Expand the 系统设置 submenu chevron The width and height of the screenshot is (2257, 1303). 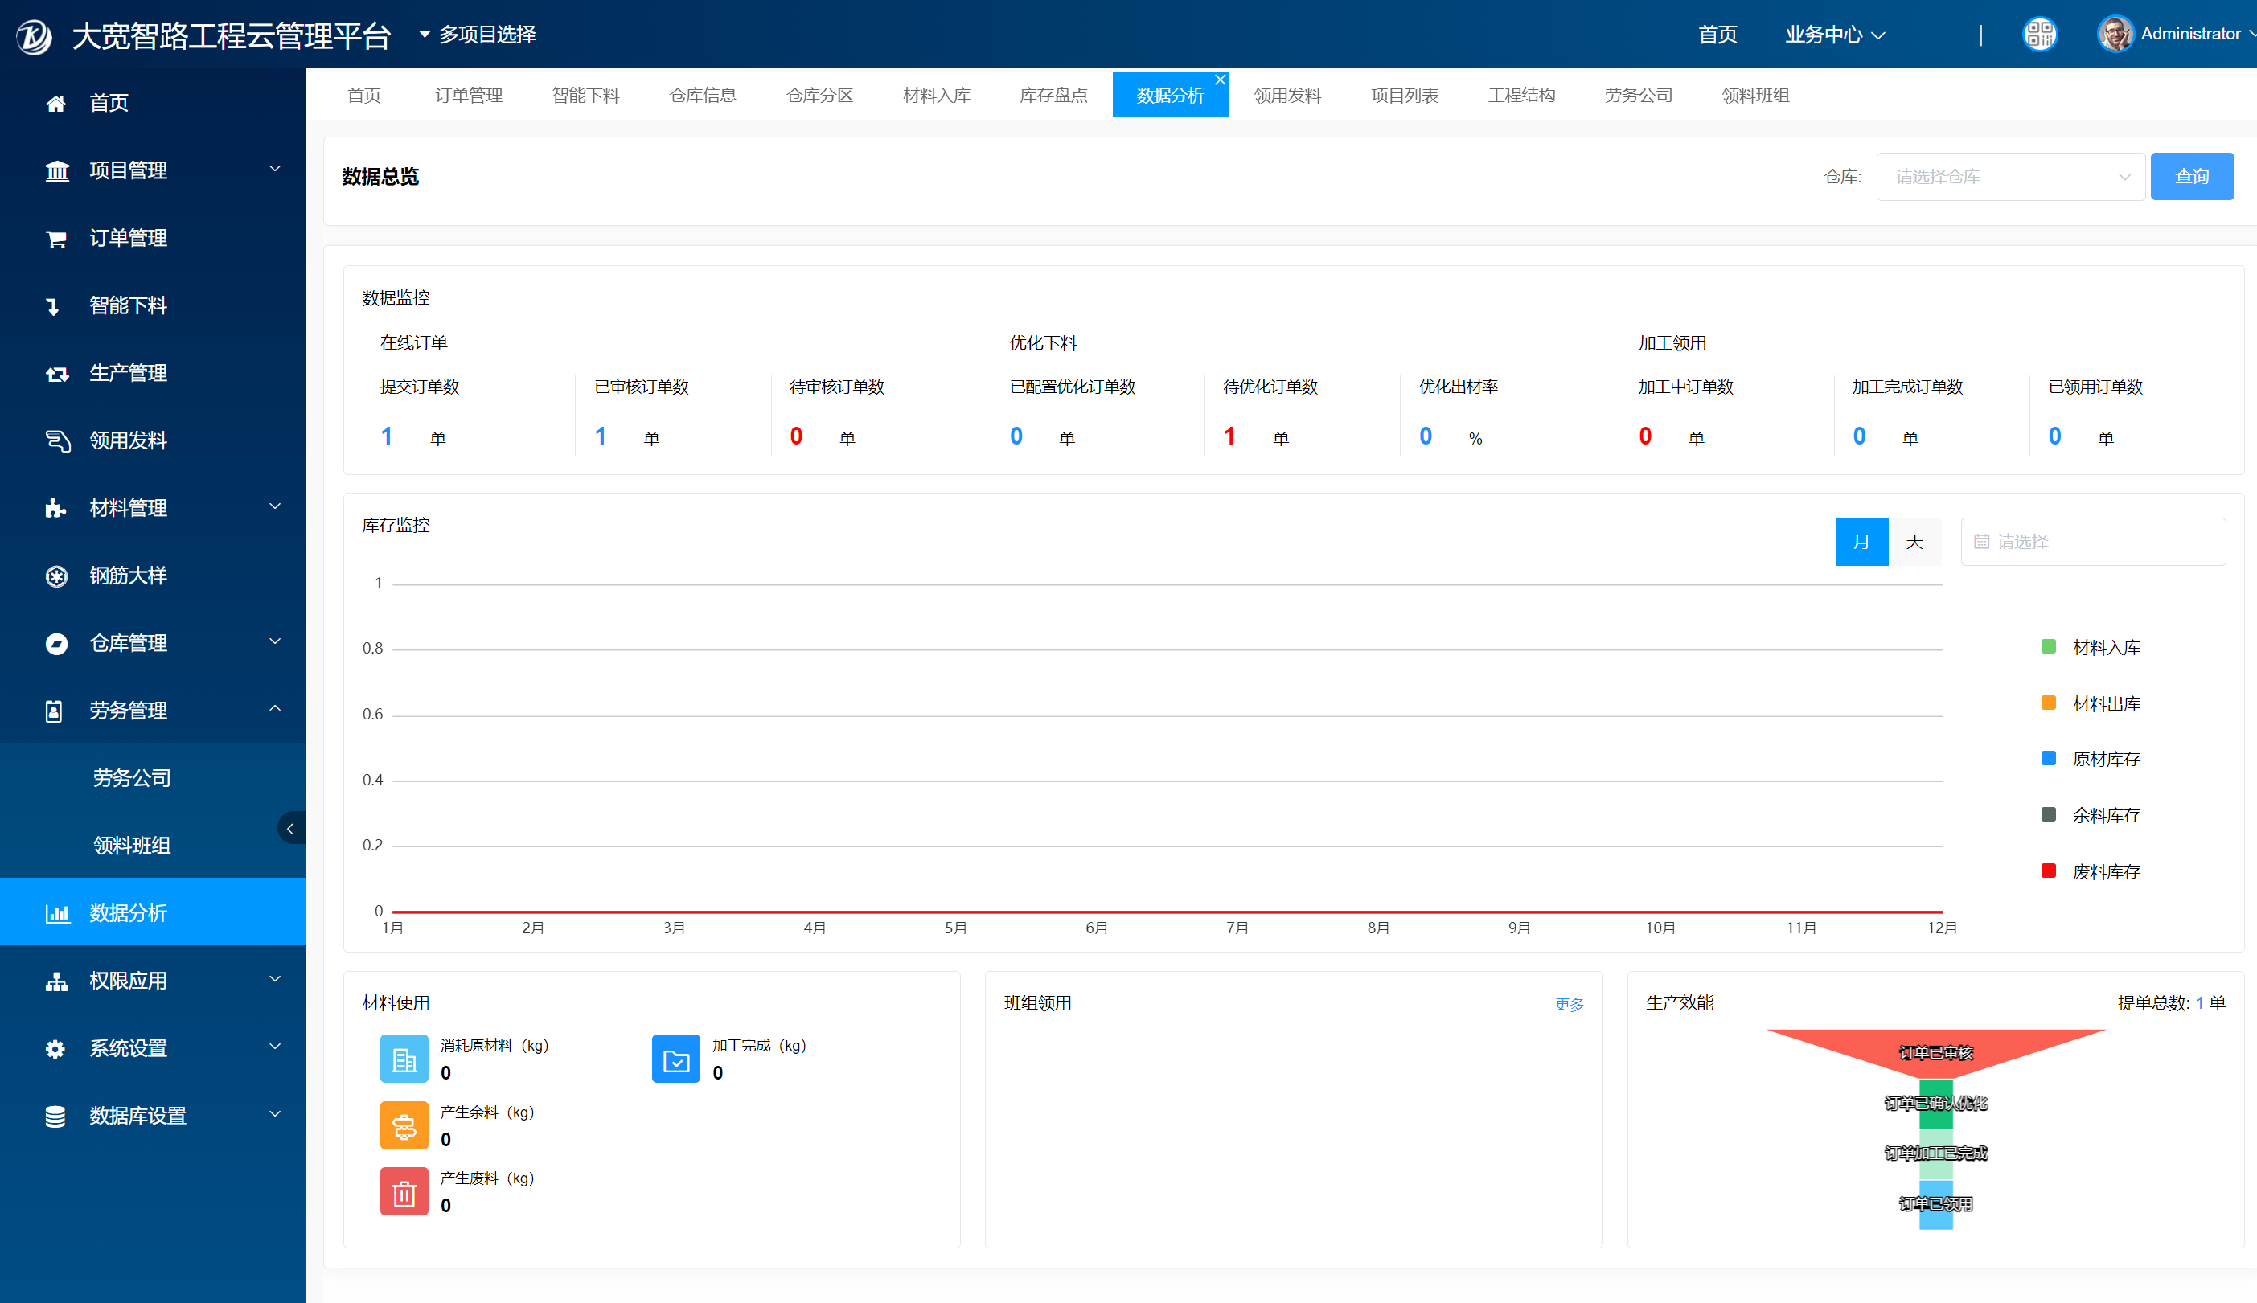(276, 1046)
